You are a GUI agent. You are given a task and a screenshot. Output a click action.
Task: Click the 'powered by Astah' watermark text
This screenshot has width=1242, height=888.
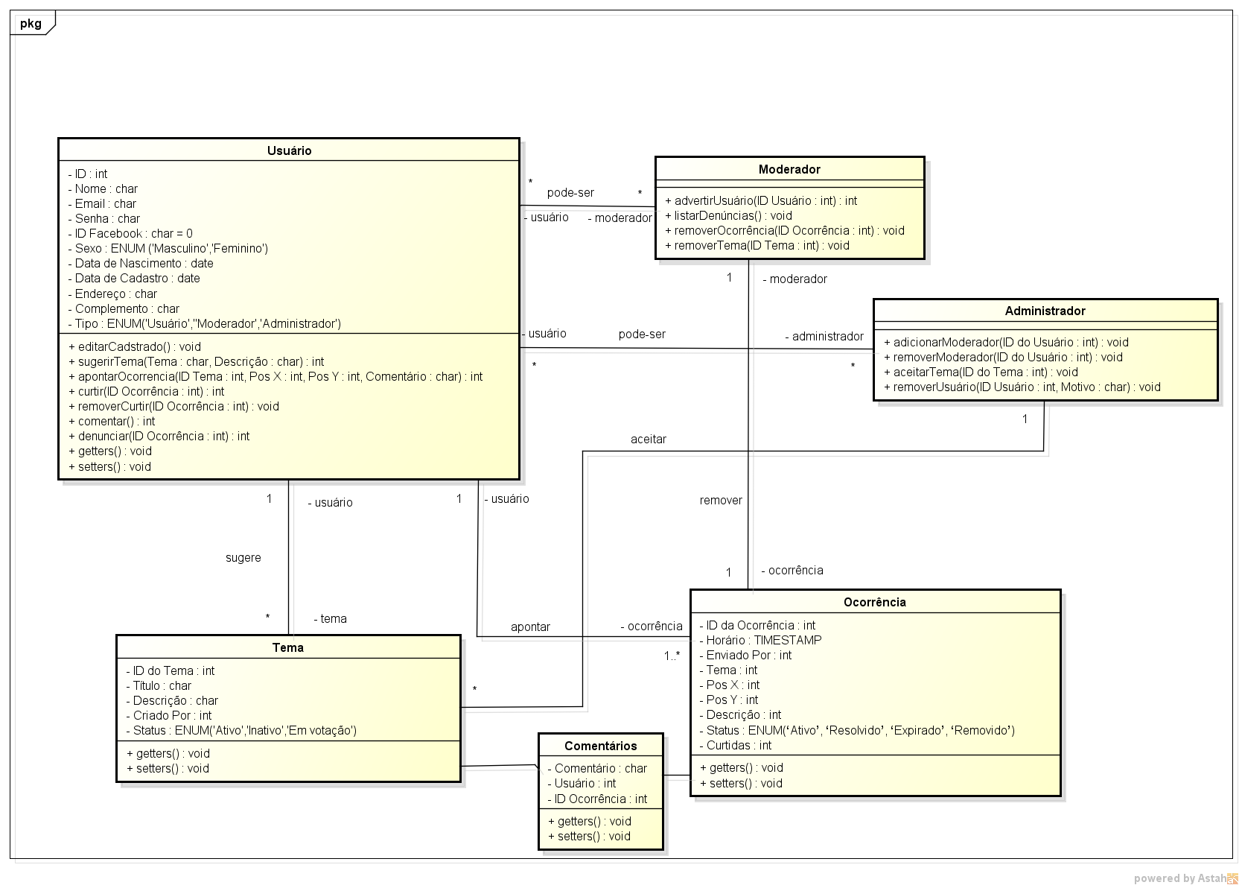coord(1179,879)
